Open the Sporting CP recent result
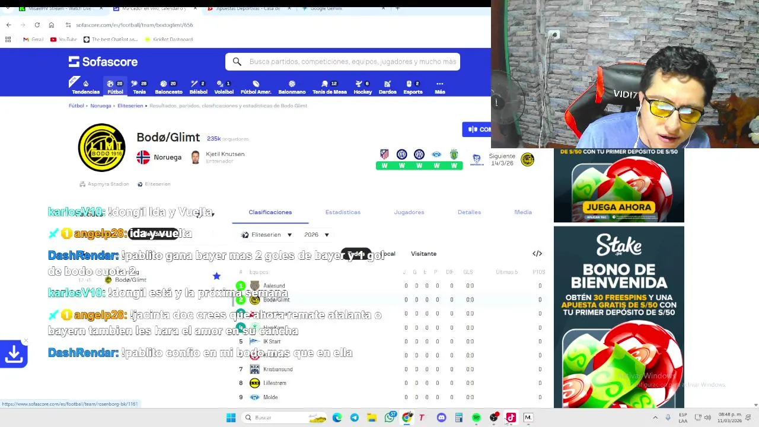 click(x=454, y=160)
